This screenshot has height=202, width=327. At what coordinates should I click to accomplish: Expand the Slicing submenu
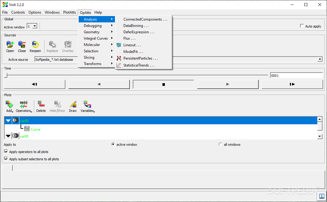(x=97, y=57)
